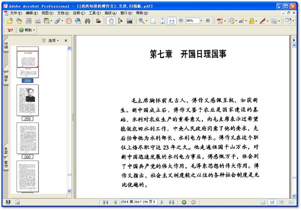
Task: Click the green previous view arrow
Action: tap(184, 202)
